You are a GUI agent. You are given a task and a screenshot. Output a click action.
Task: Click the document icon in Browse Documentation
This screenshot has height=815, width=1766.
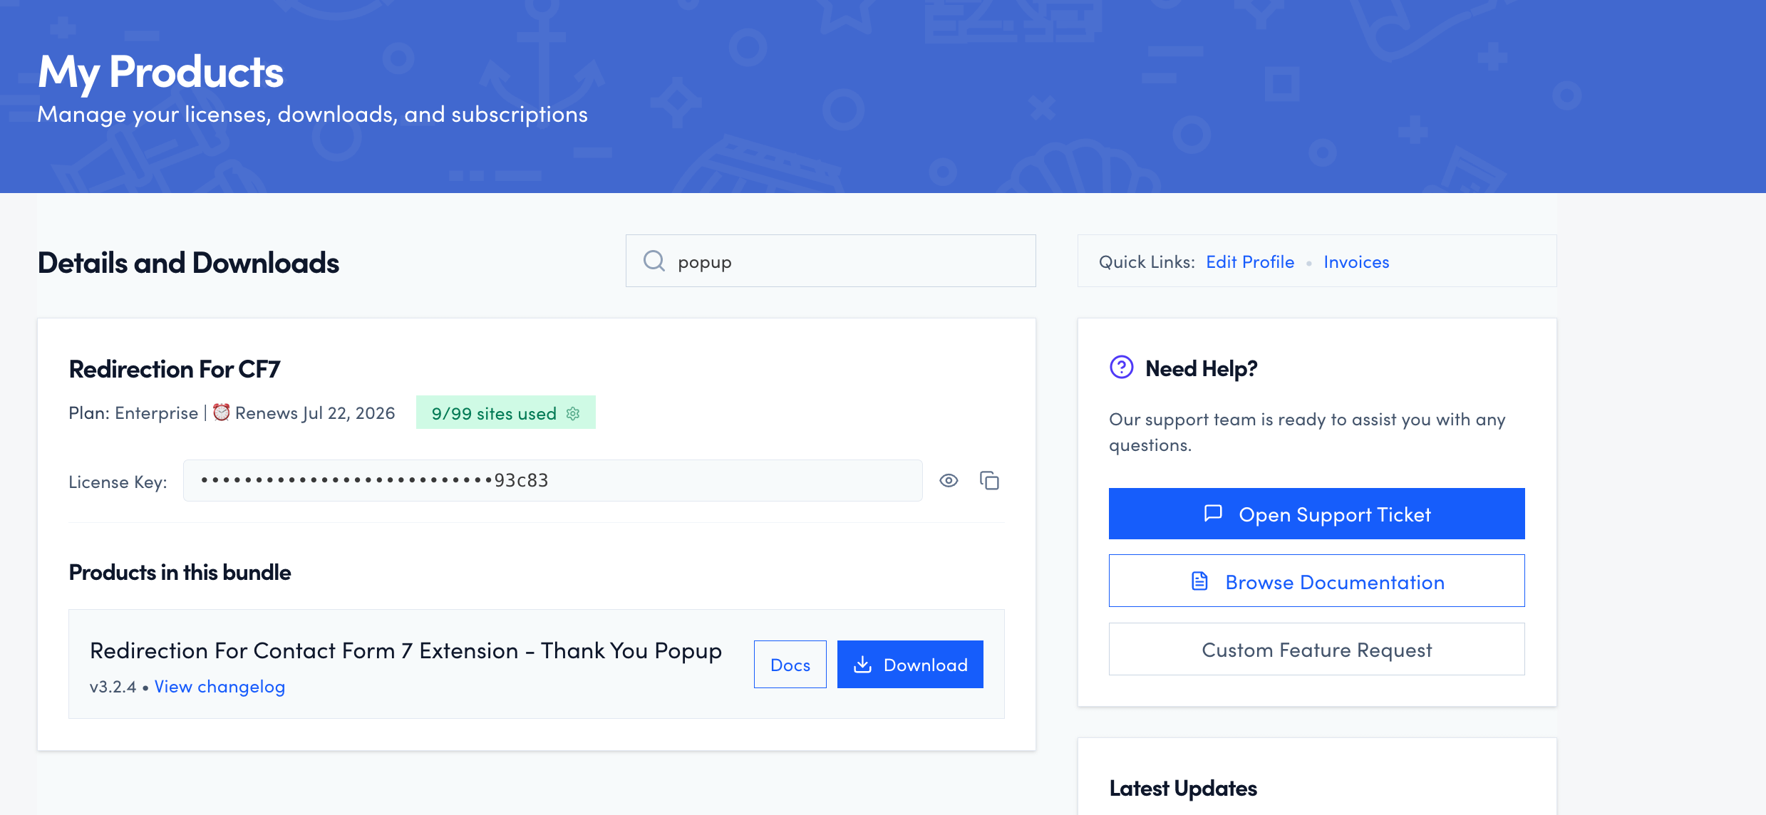(x=1199, y=581)
